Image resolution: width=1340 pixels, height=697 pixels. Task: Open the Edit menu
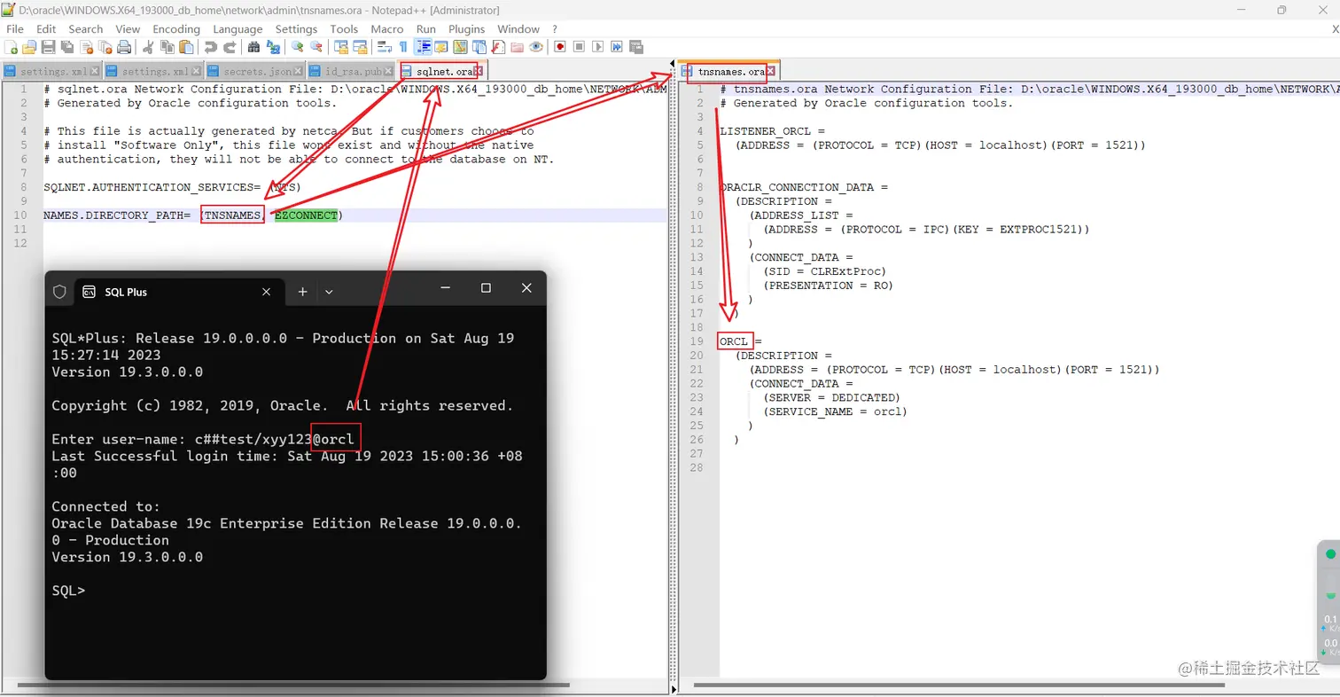tap(46, 29)
